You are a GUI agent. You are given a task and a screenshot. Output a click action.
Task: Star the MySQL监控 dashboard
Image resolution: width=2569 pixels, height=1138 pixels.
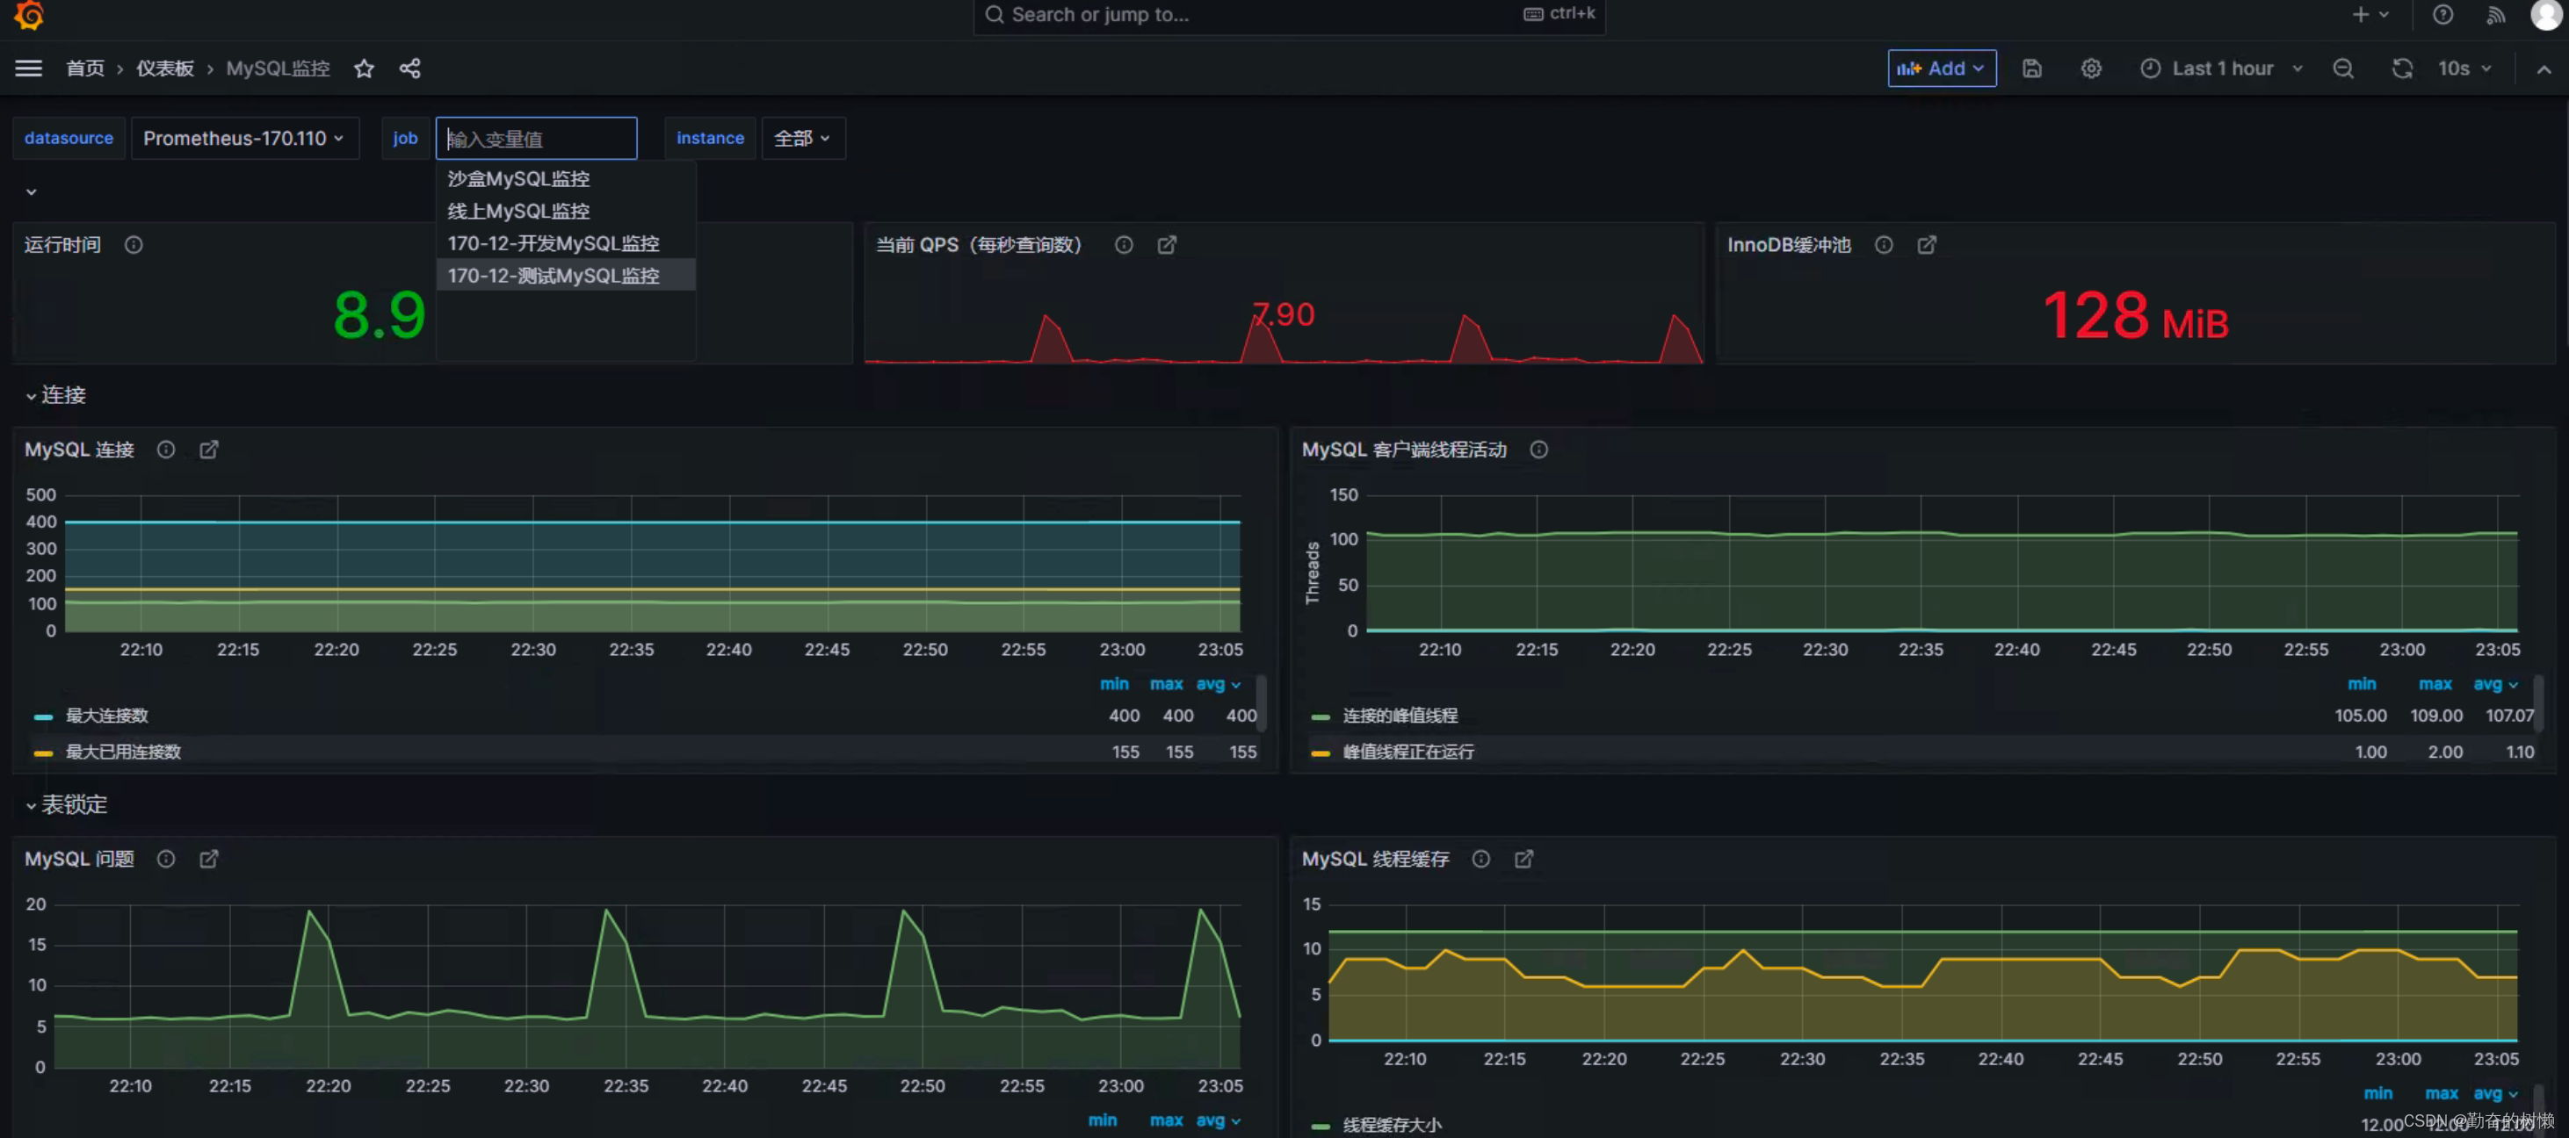(364, 68)
